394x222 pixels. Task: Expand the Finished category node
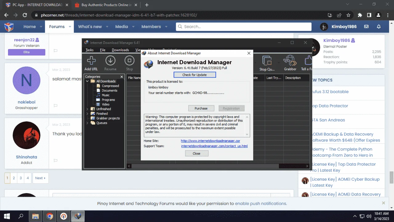click(87, 113)
